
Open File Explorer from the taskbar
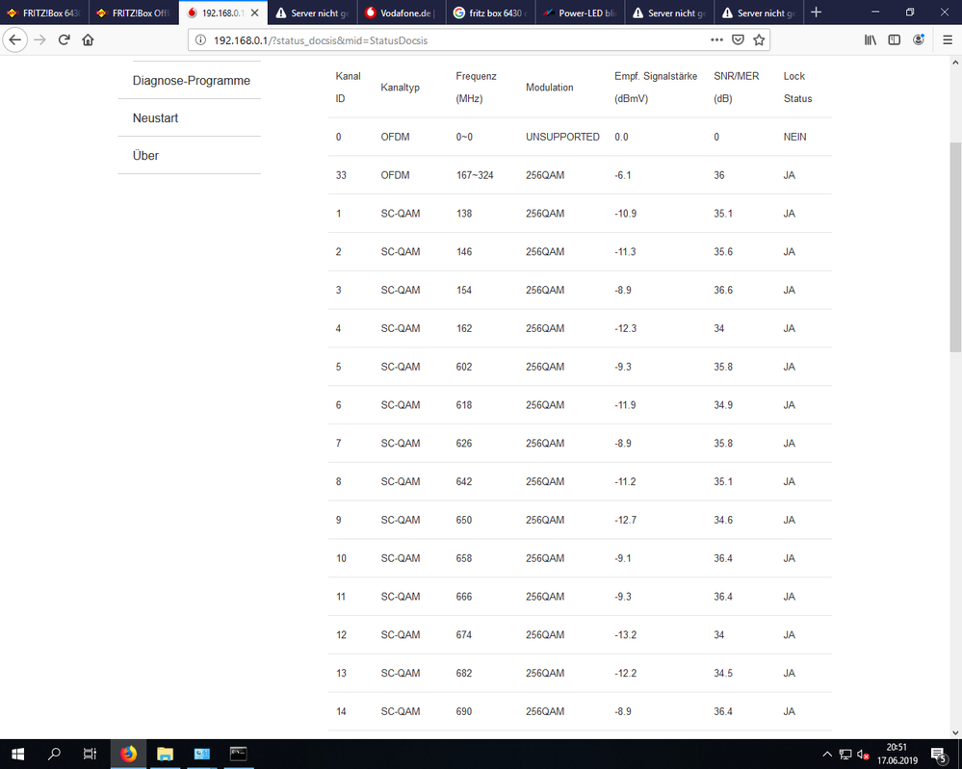point(165,754)
